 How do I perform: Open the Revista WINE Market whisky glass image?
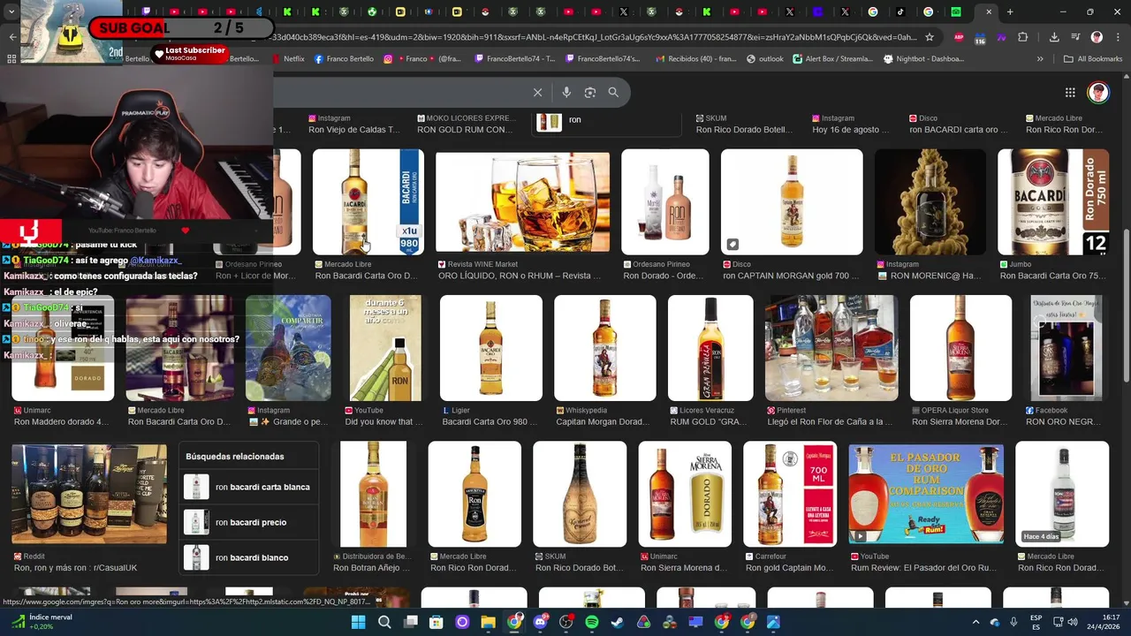pyautogui.click(x=522, y=202)
